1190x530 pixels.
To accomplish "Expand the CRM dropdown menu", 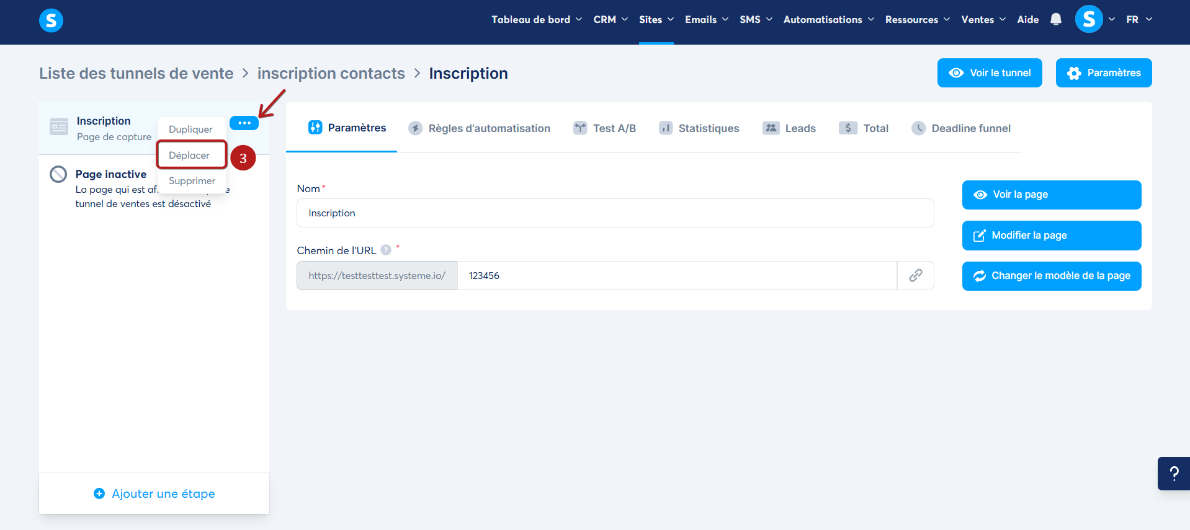I will tap(611, 19).
